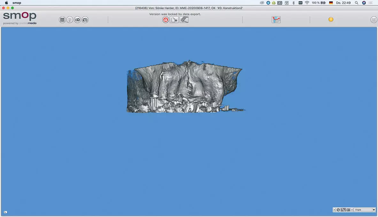Image resolution: width=378 pixels, height=217 pixels.
Task: Click the round plus icon in toolbar
Action: [77, 20]
